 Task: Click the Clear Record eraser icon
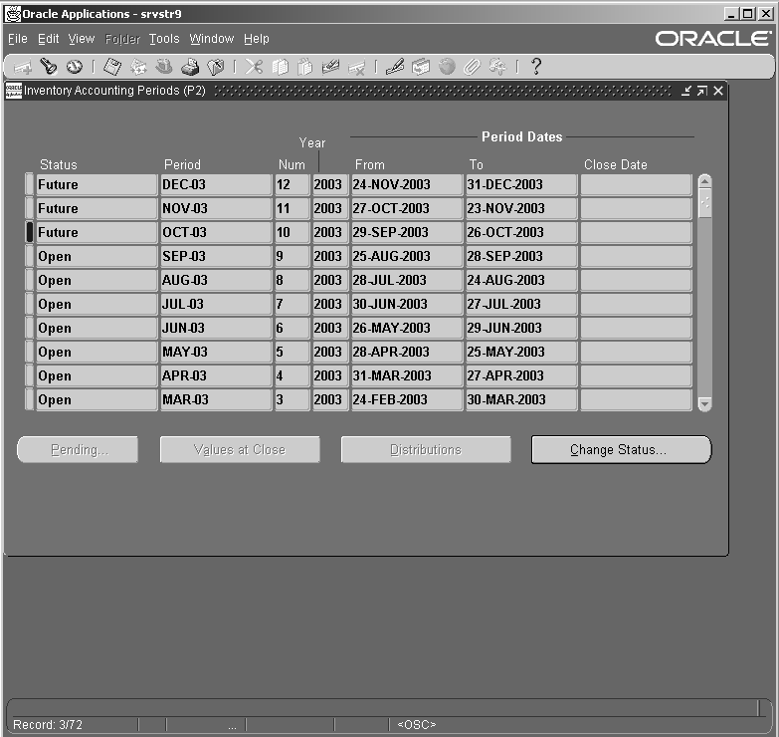[x=331, y=66]
